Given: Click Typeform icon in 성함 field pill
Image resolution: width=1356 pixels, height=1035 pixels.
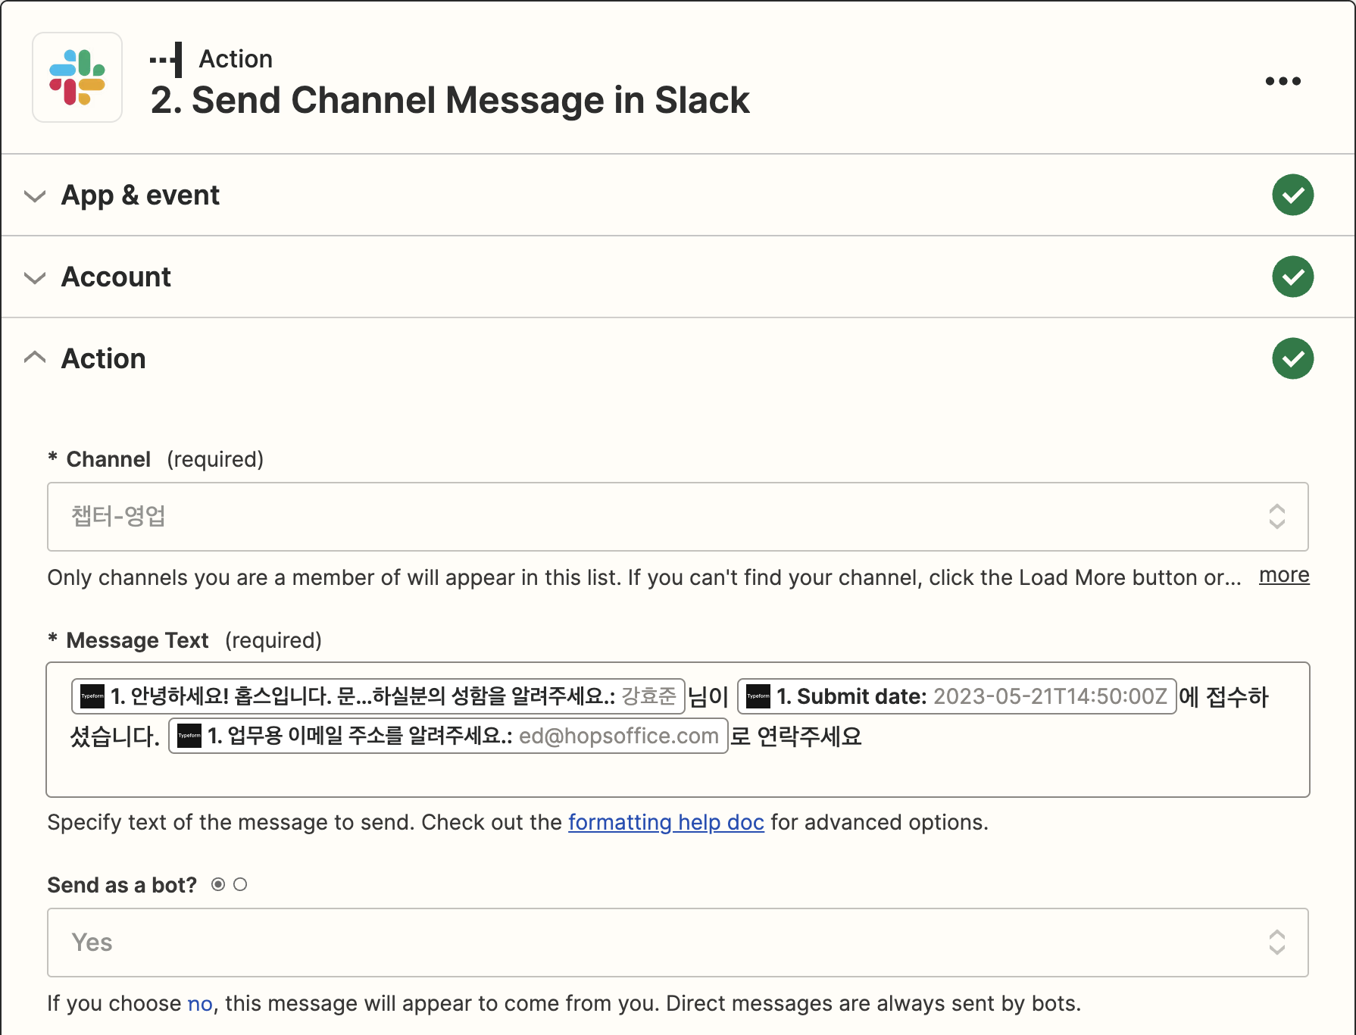Looking at the screenshot, I should tap(92, 696).
